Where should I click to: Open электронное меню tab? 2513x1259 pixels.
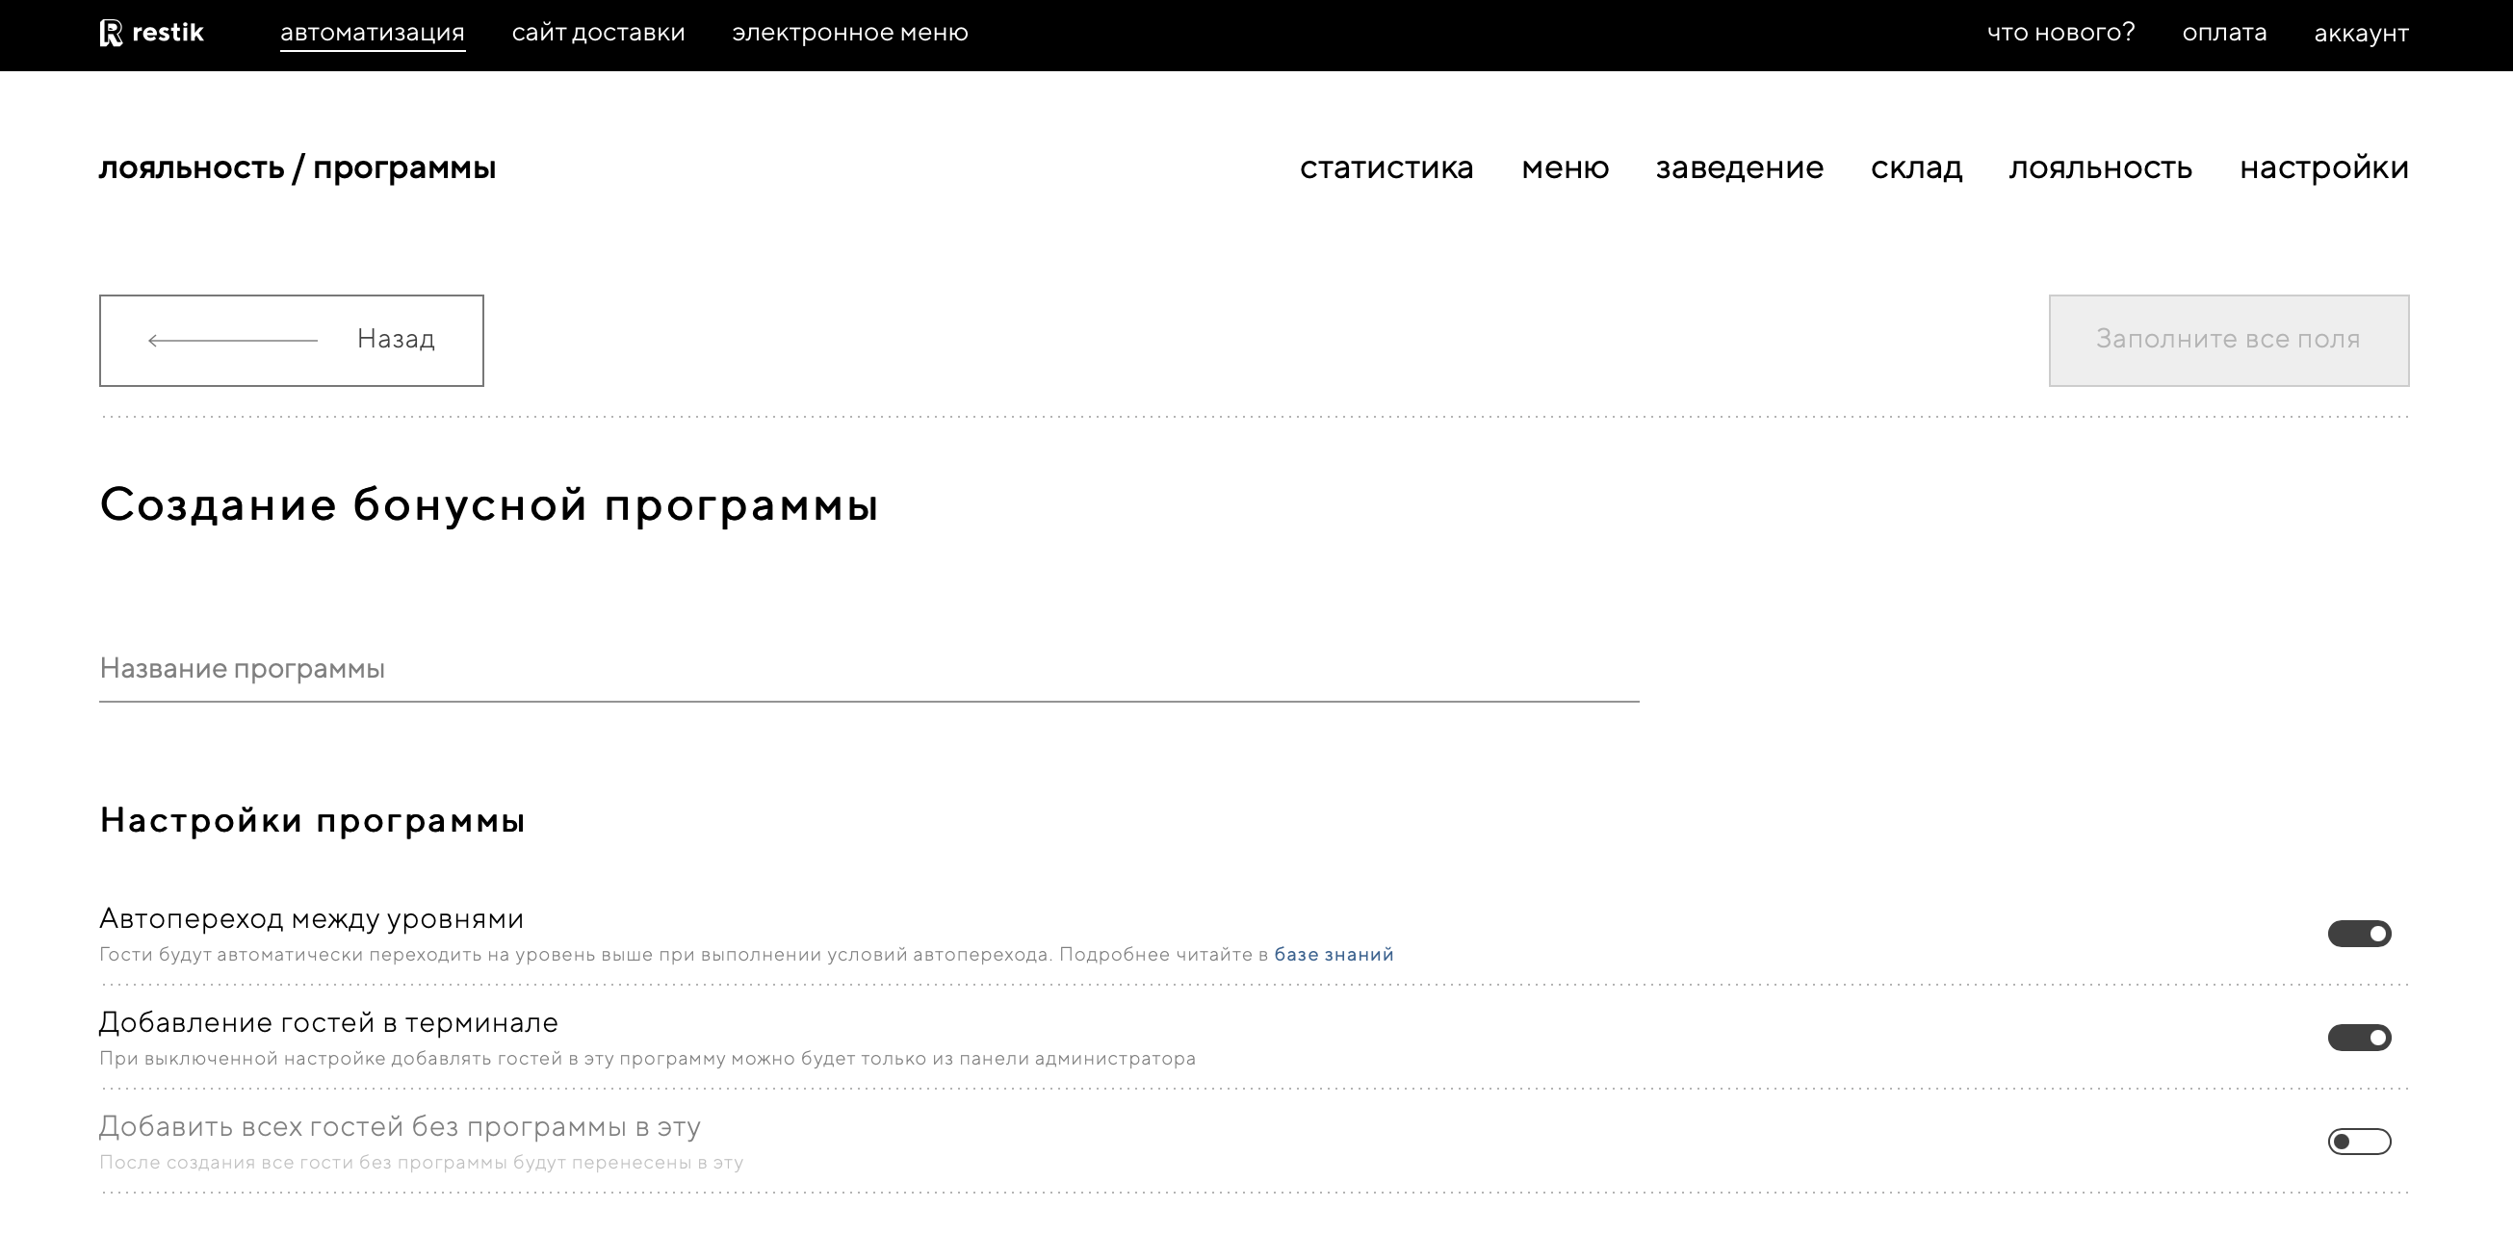pyautogui.click(x=849, y=33)
